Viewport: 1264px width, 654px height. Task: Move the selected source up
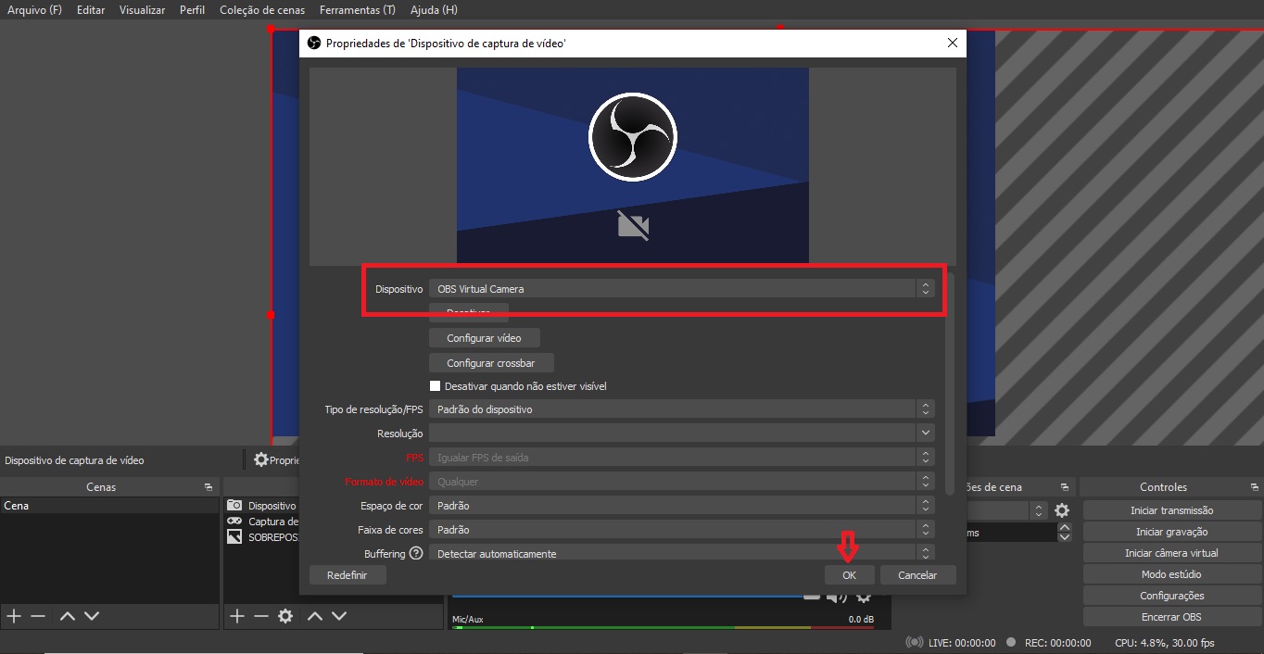coord(315,616)
